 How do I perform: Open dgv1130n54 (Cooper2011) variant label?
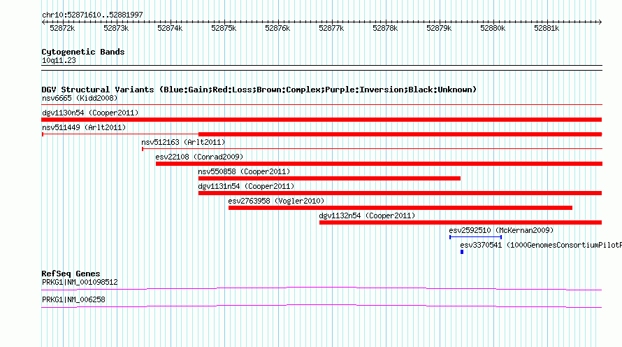click(x=90, y=113)
